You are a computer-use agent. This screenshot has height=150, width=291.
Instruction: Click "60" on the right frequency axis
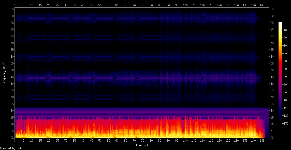click(272, 57)
